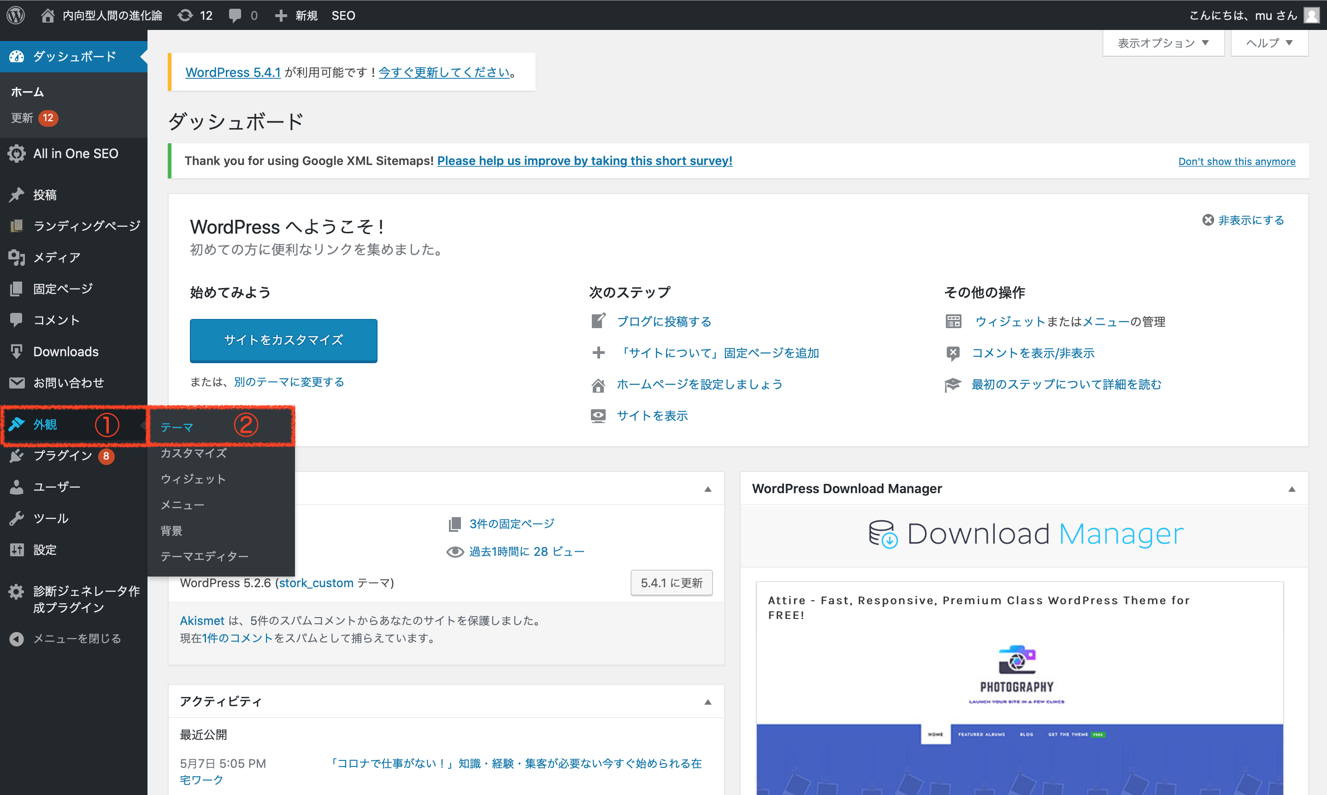Click the plus 新規 icon in admin bar
The height and width of the screenshot is (795, 1327).
281,16
